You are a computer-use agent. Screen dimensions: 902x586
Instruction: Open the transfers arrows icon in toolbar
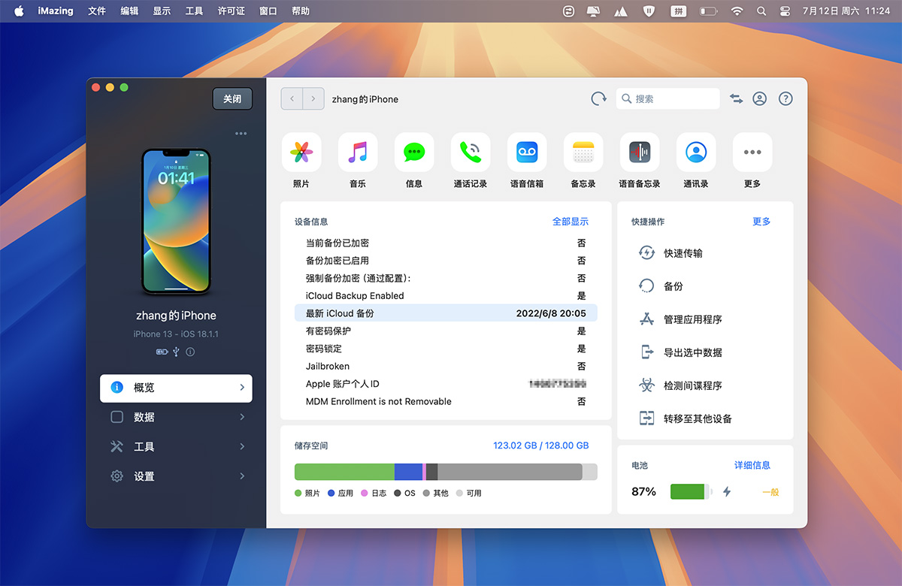(x=736, y=98)
